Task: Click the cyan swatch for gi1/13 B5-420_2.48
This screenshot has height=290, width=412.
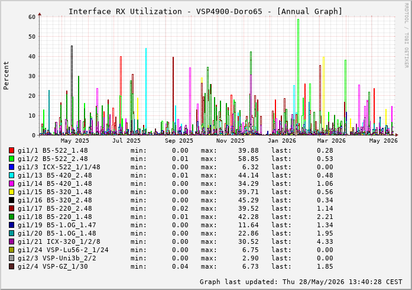Action: point(11,175)
